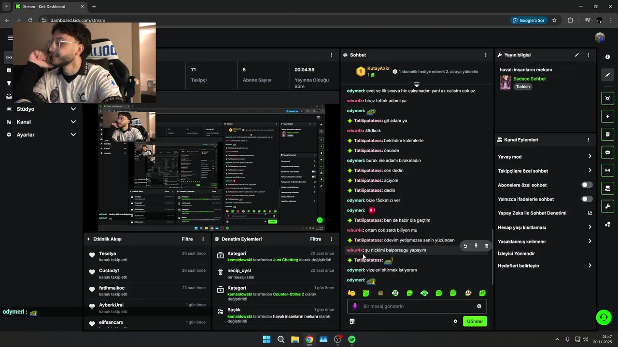This screenshot has height=347, width=618.
Task: Open the Denetim Eylemleri three-dot menu
Action: (331, 239)
